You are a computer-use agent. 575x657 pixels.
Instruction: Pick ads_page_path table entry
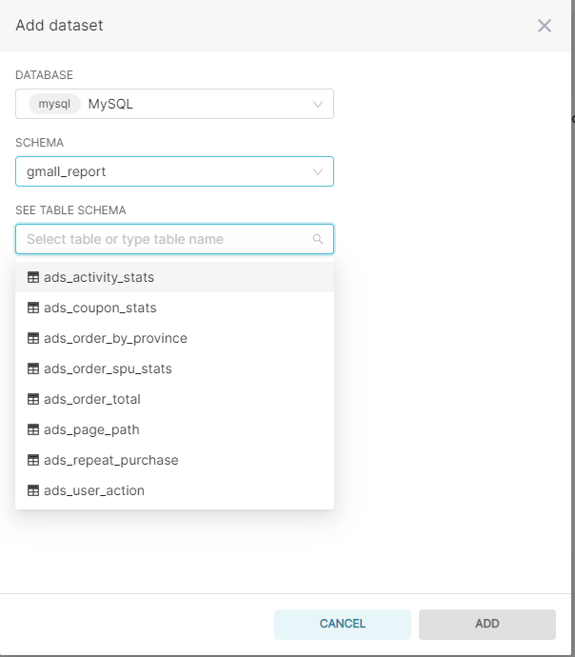coord(174,429)
